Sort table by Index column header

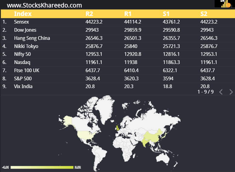click(x=23, y=14)
